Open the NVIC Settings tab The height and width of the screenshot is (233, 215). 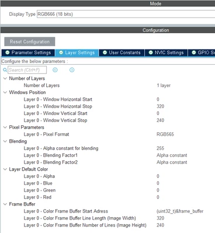[x=166, y=52]
